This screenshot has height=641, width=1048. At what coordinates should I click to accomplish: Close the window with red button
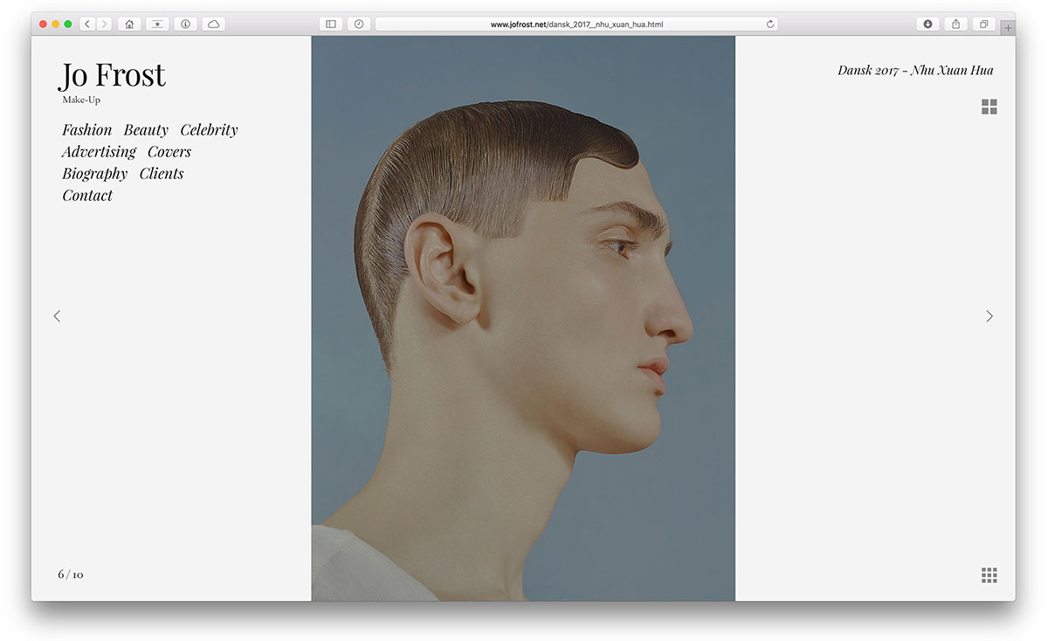click(x=43, y=24)
